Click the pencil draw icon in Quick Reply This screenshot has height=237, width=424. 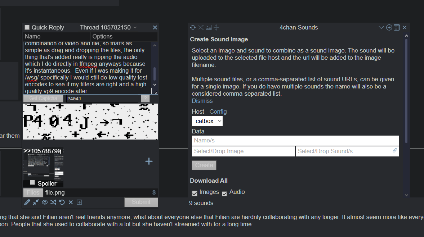click(27, 202)
